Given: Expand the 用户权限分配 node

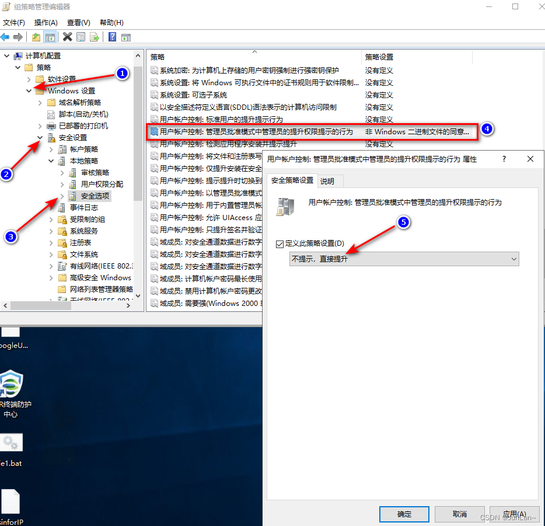Looking at the screenshot, I should pyautogui.click(x=62, y=184).
